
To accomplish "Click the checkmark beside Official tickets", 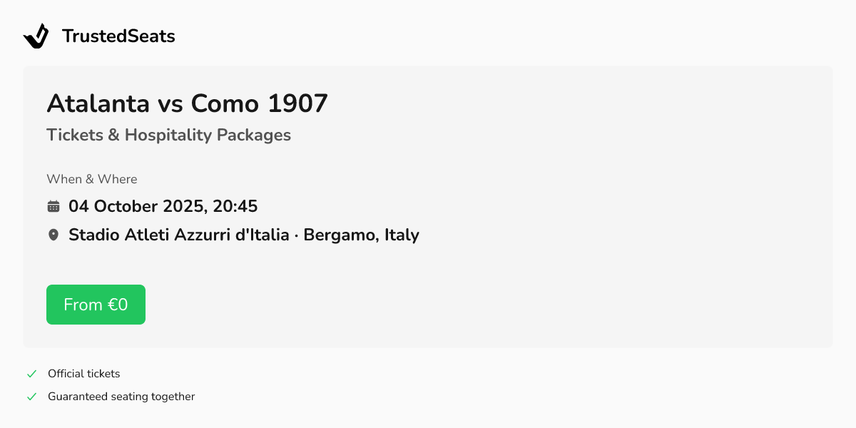I will pyautogui.click(x=31, y=374).
